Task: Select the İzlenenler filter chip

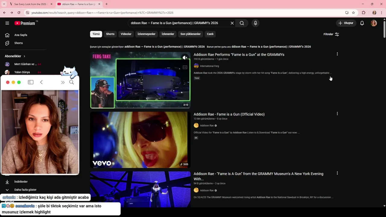Action: point(168,34)
